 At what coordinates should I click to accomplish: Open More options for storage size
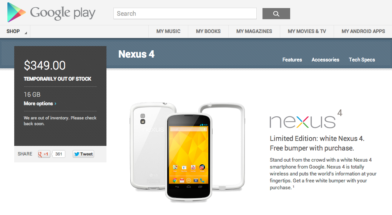click(40, 103)
